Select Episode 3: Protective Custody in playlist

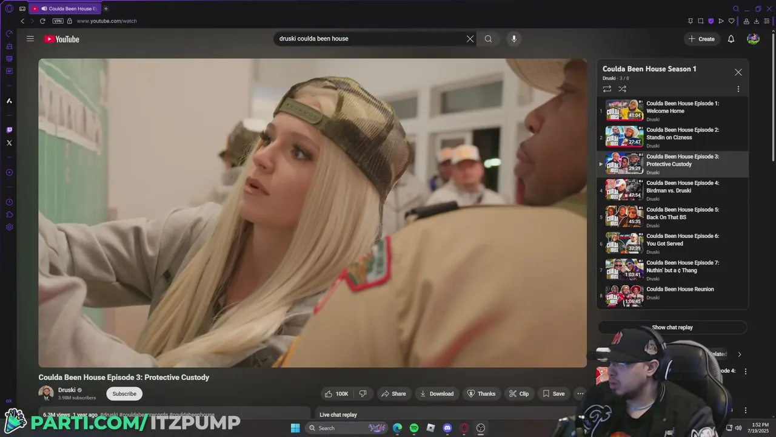click(672, 164)
